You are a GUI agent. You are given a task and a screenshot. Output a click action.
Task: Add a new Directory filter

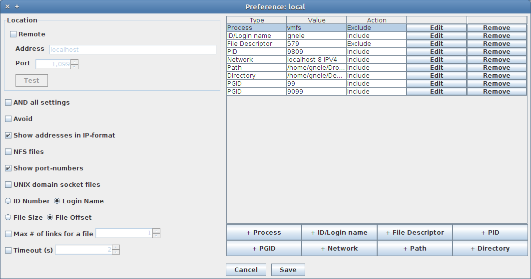click(490, 248)
